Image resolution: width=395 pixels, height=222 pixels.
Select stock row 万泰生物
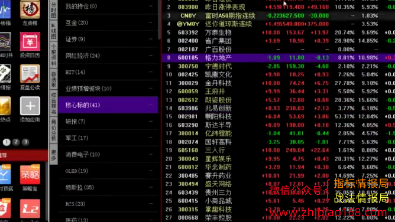279,32
